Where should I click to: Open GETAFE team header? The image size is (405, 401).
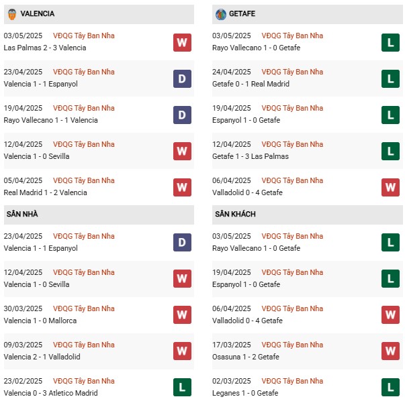(x=308, y=15)
